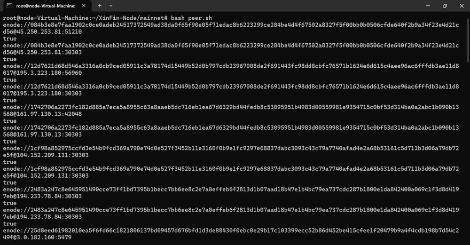
Task: Close the terminal window
Action: tap(461, 6)
